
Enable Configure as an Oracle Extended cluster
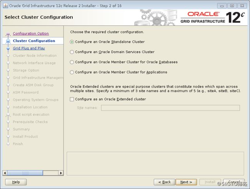point(108,99)
